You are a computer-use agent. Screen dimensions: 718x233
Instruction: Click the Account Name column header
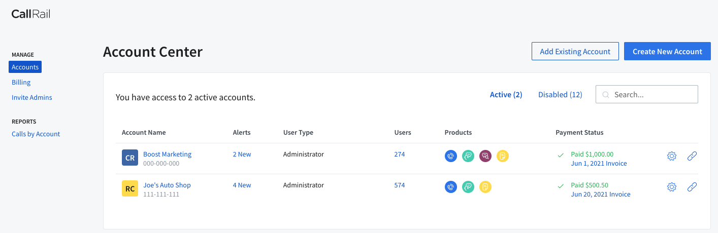point(144,132)
